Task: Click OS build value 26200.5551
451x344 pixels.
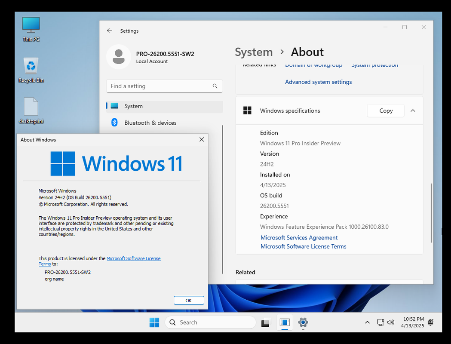Action: coord(274,206)
